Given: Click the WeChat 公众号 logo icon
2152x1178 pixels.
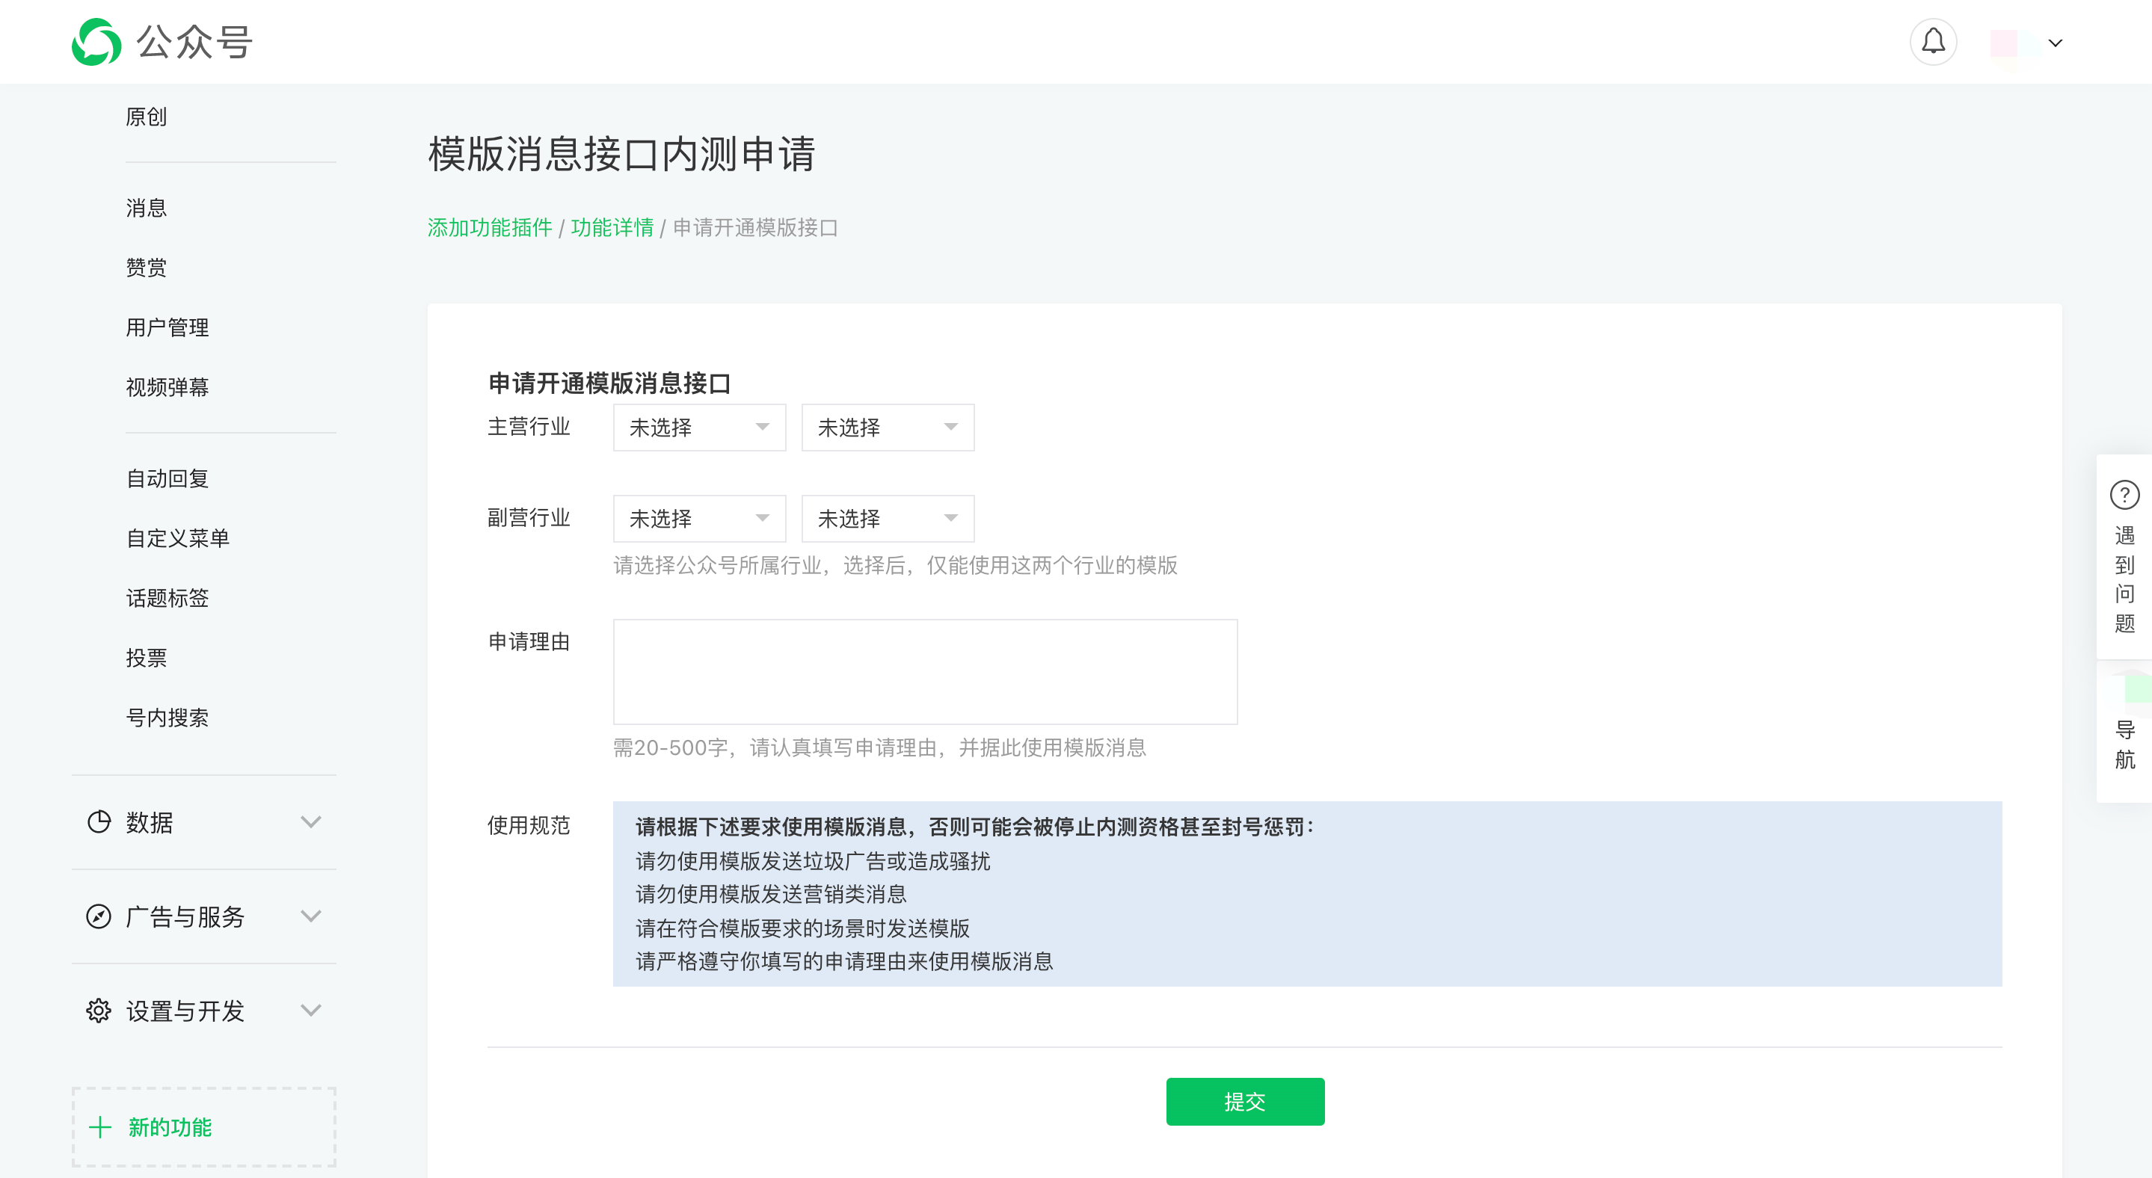Looking at the screenshot, I should click(96, 42).
